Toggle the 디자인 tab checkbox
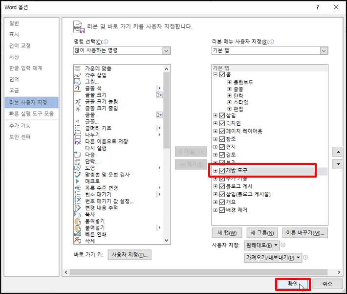 222,123
